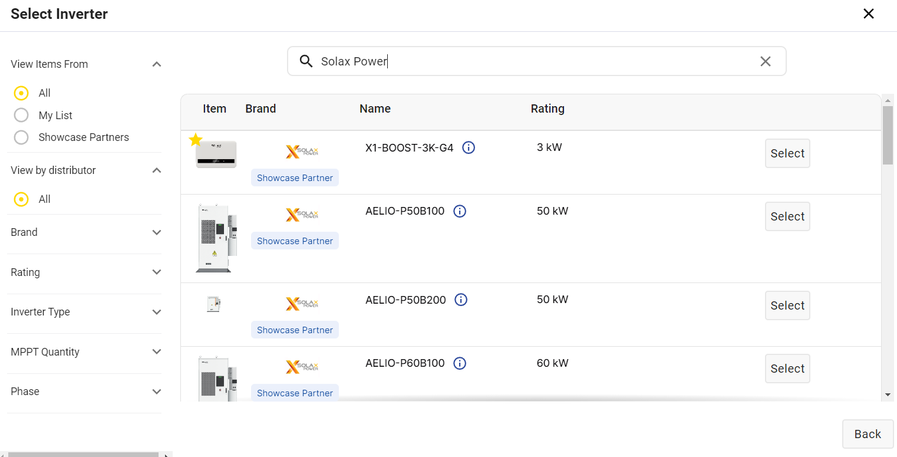Click Showcase Partner badge for AELIO-P60B100
This screenshot has width=897, height=457.
coord(295,393)
